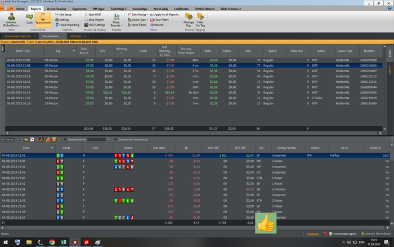Click the yellow double-arrow rewind icon

pos(26,139)
